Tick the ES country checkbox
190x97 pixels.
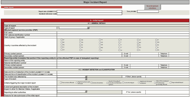coord(80,47)
